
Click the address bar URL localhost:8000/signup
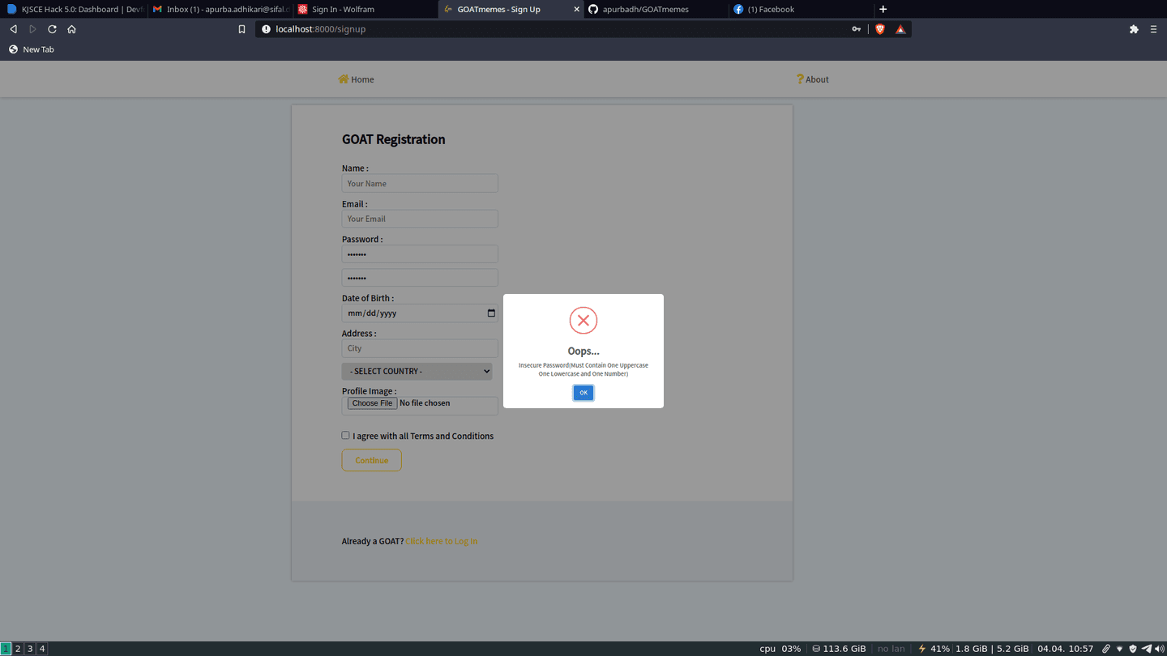pos(320,29)
